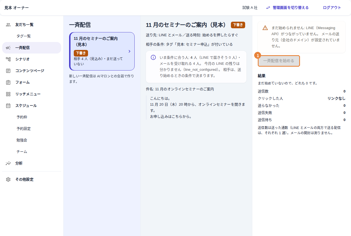The height and width of the screenshot is (236, 351).
Task: Click the ログアウト button
Action: pyautogui.click(x=332, y=8)
